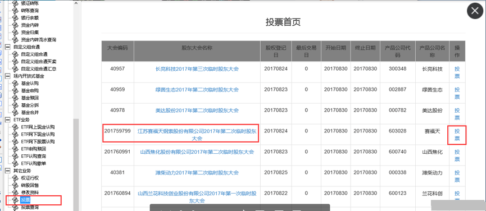Click the icon beside ETF认购撤单
Viewport: 486px width, 211px height.
16,163
